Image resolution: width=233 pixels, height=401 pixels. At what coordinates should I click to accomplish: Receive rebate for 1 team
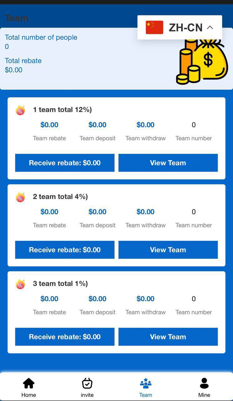click(x=65, y=163)
